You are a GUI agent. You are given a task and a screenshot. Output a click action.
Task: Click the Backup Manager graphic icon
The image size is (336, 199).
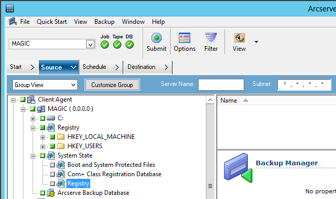click(238, 168)
